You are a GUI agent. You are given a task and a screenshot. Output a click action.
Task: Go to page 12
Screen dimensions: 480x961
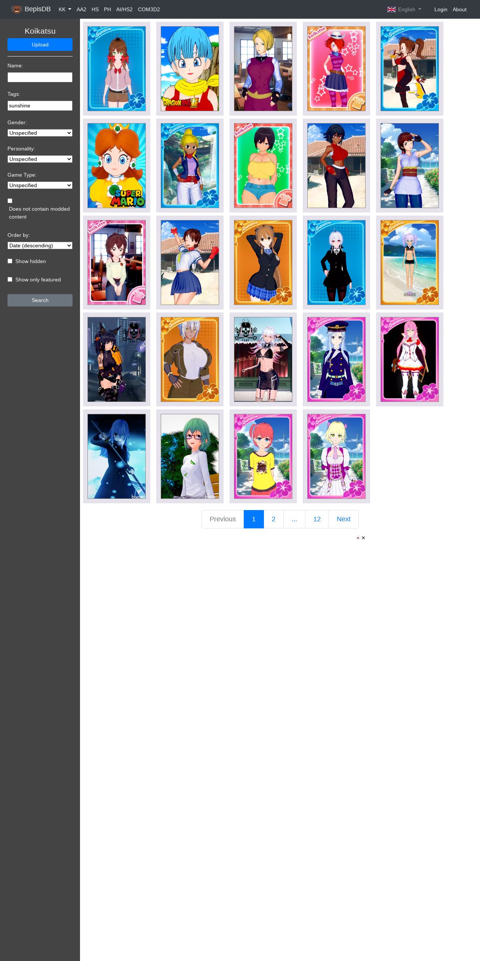(317, 519)
